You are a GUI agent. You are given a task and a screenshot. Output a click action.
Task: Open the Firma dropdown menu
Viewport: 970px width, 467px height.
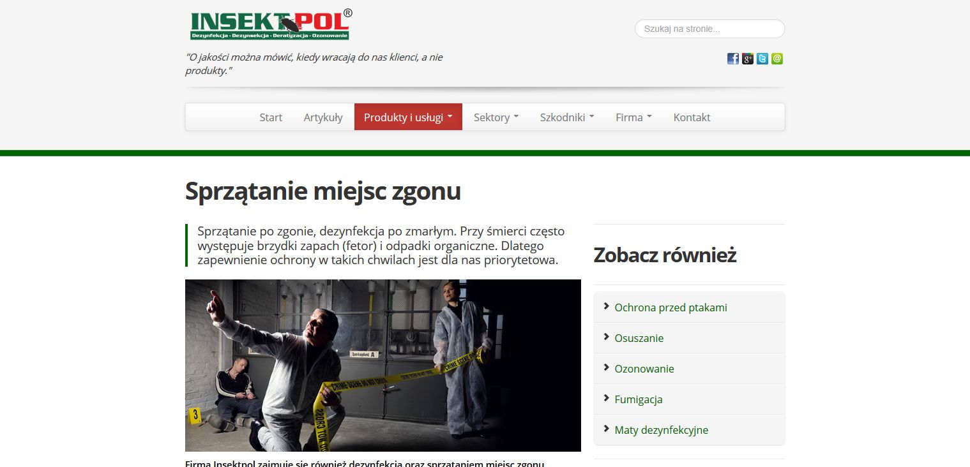(633, 117)
